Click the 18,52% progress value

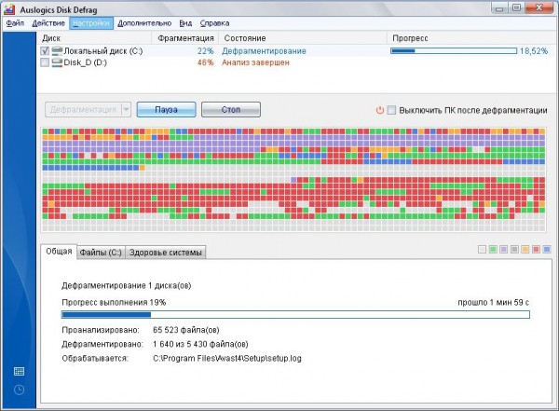coord(534,51)
